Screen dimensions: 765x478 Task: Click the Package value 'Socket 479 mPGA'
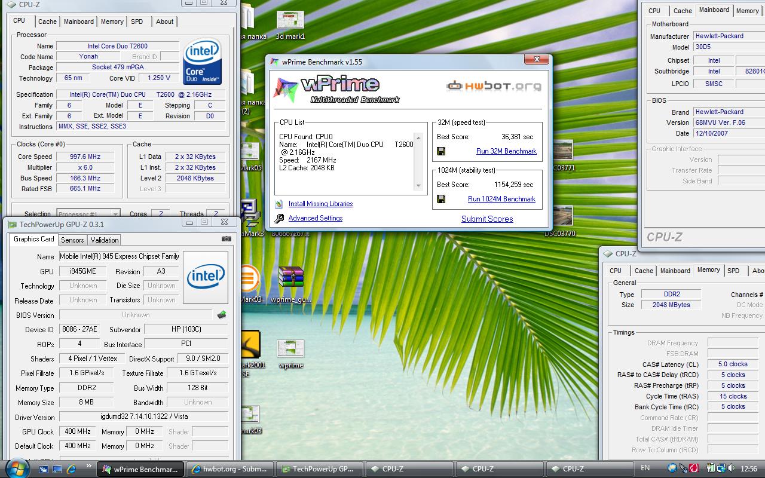(x=118, y=68)
